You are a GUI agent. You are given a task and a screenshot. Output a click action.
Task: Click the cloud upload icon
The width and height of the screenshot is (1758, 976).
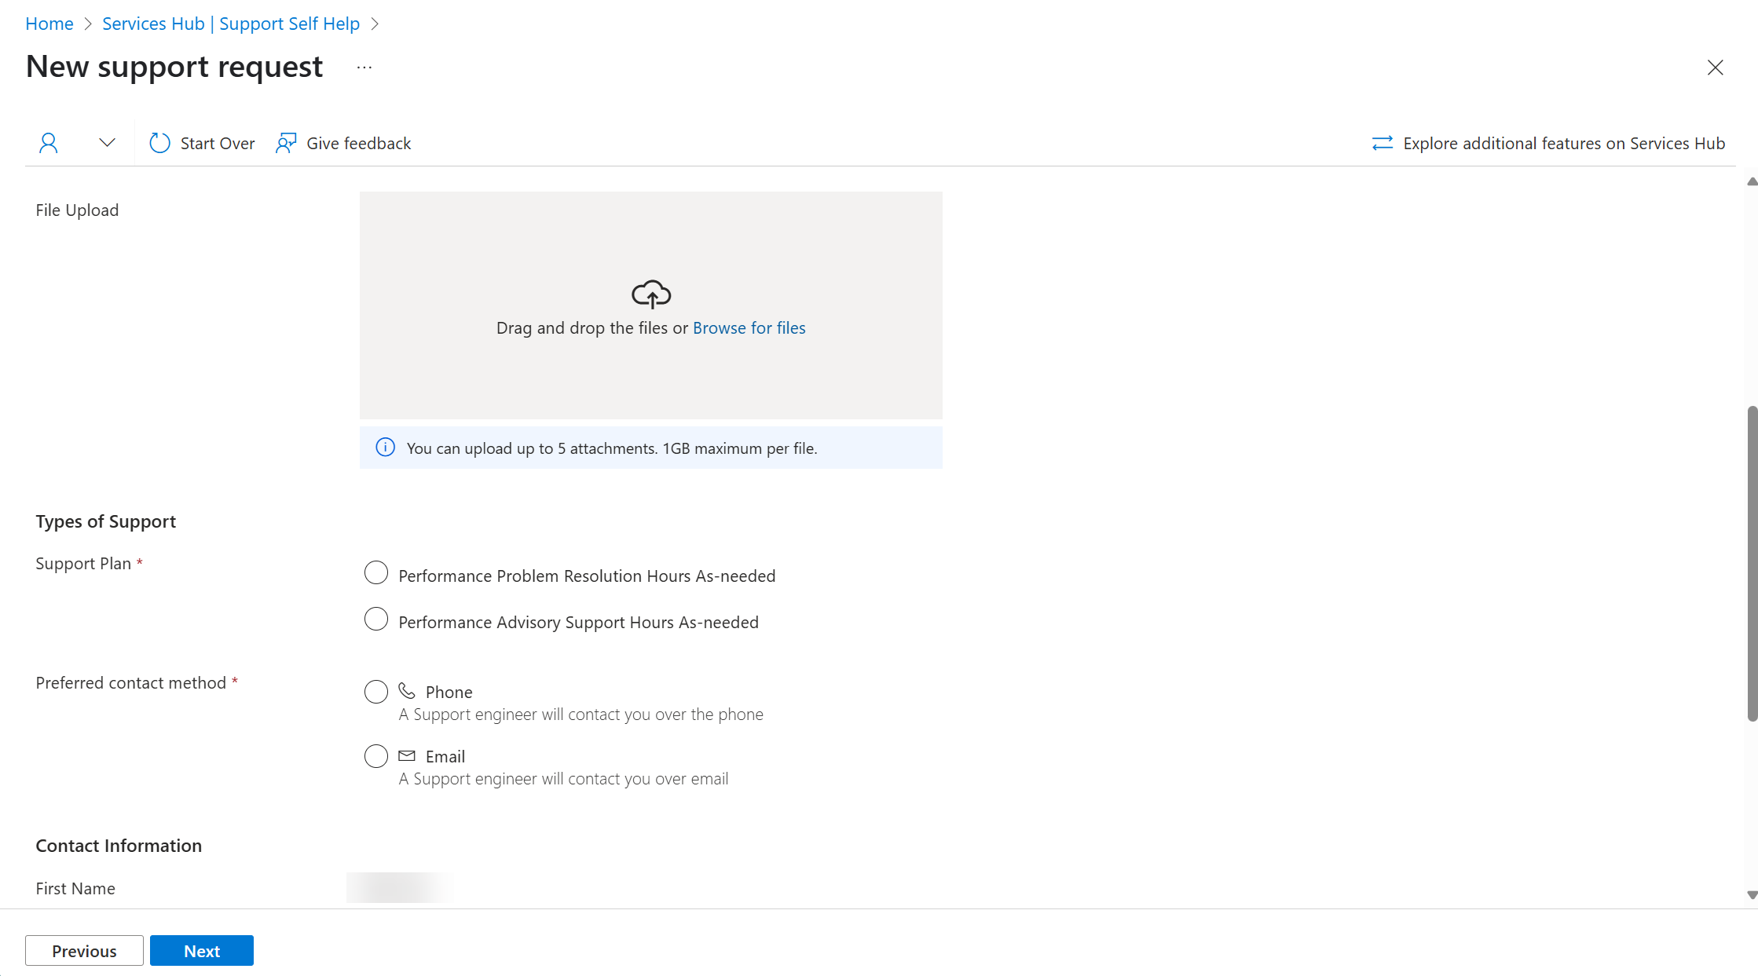650,292
